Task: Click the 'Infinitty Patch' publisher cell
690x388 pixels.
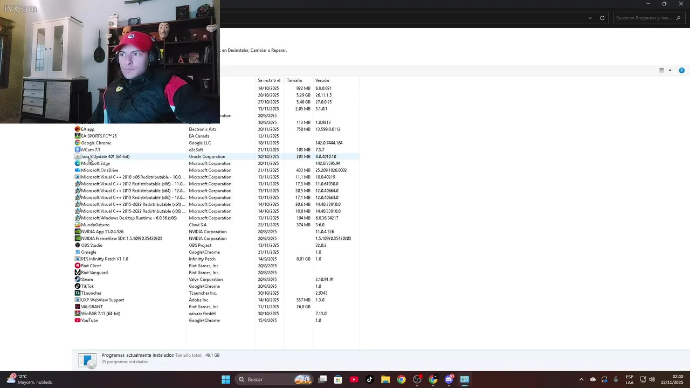Action: click(202, 259)
